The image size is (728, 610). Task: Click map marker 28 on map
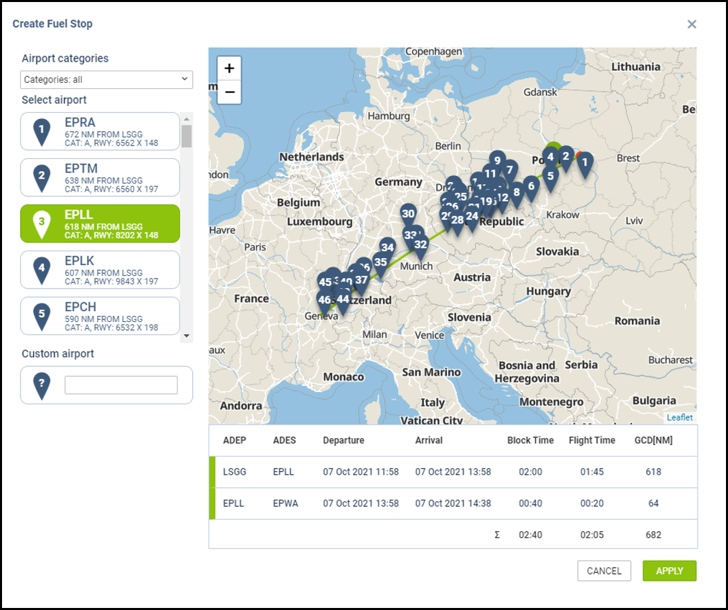click(457, 223)
